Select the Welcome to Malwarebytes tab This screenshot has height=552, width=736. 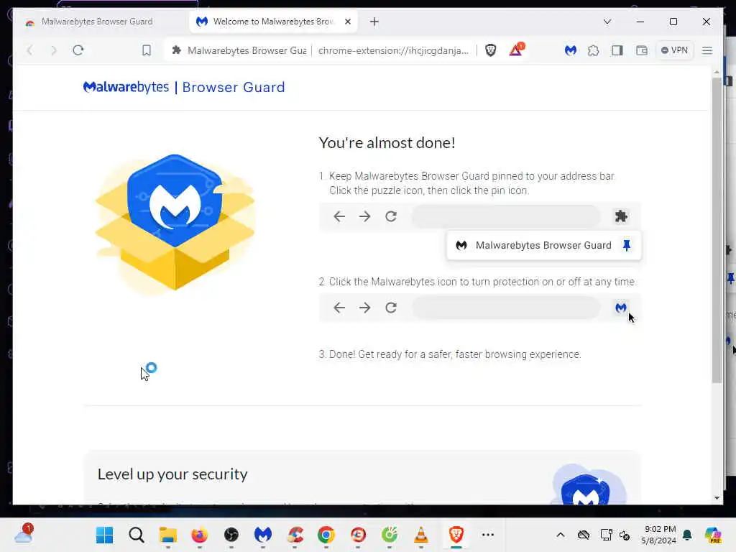tap(273, 22)
